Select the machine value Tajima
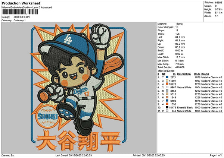Viewport: 224px width, 158px height. pos(179,24)
